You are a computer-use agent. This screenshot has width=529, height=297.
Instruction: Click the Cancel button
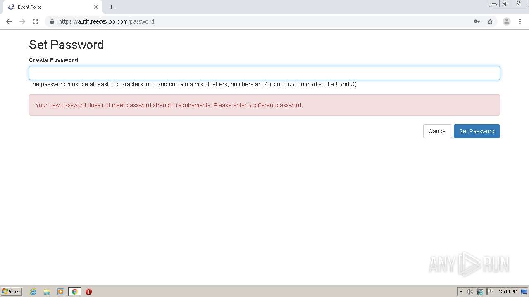(438, 131)
